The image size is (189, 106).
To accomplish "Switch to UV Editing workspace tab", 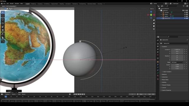I will tap(47, 4).
